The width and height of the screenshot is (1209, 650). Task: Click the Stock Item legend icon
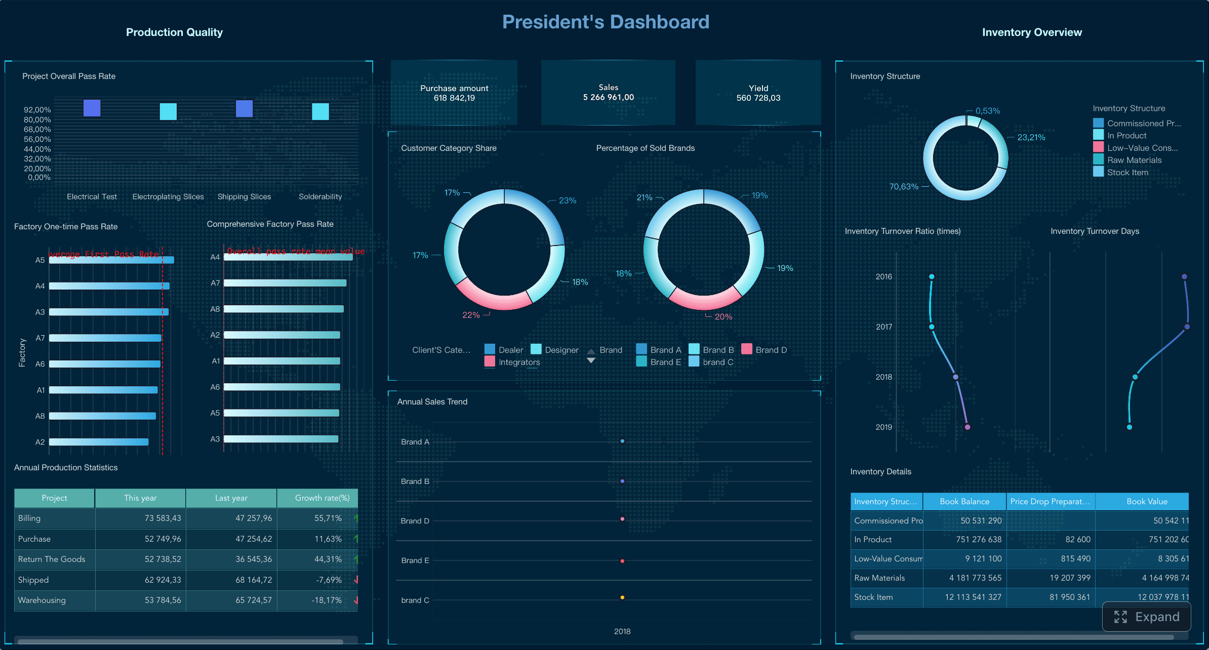point(1098,172)
